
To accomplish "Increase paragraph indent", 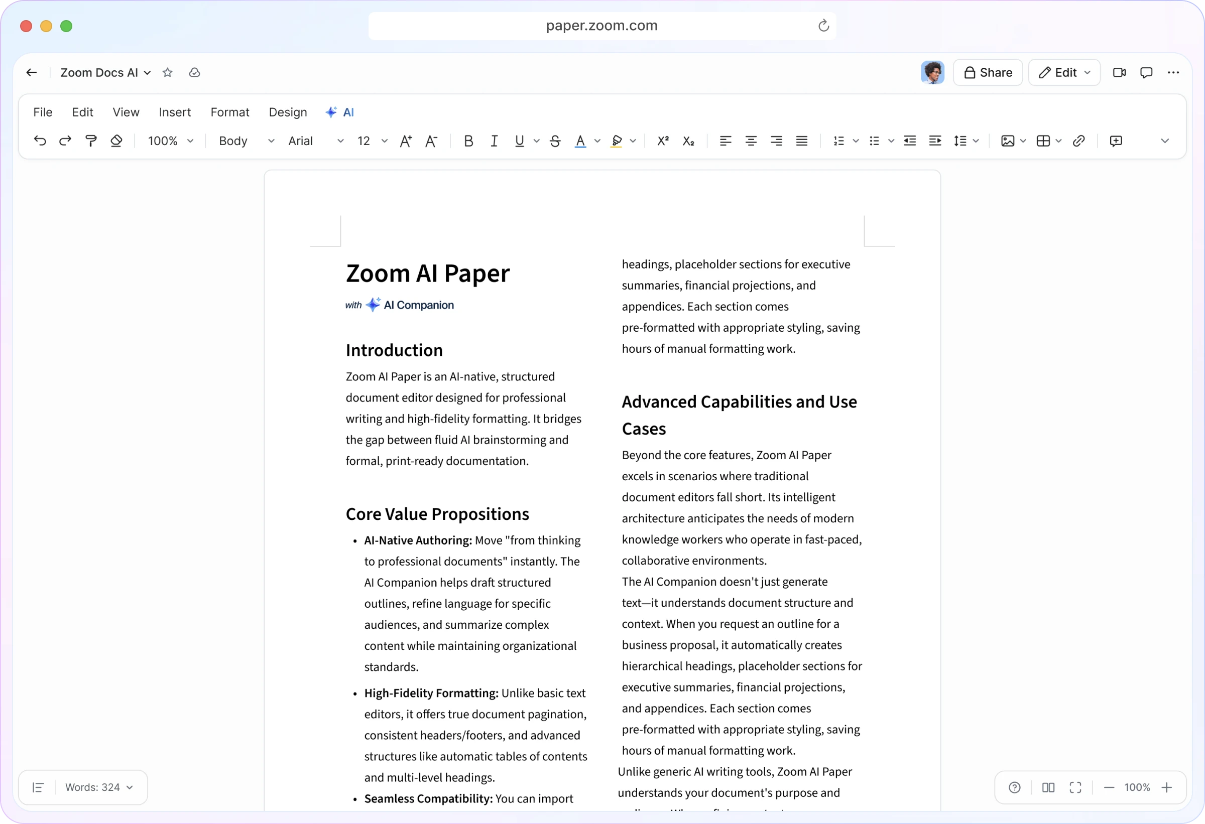I will pyautogui.click(x=935, y=141).
